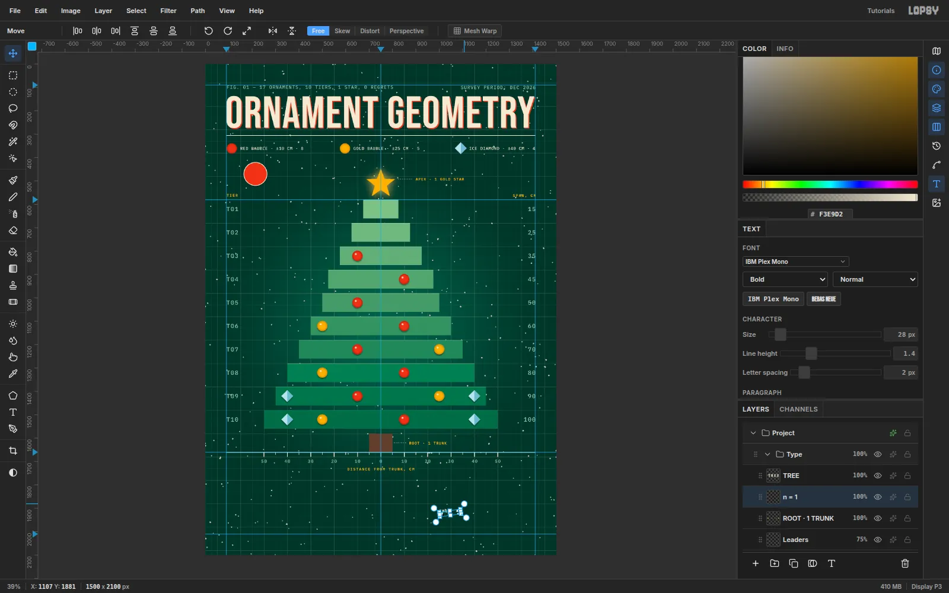Select the Clone Stamp tool
The height and width of the screenshot is (593, 949).
(12, 285)
